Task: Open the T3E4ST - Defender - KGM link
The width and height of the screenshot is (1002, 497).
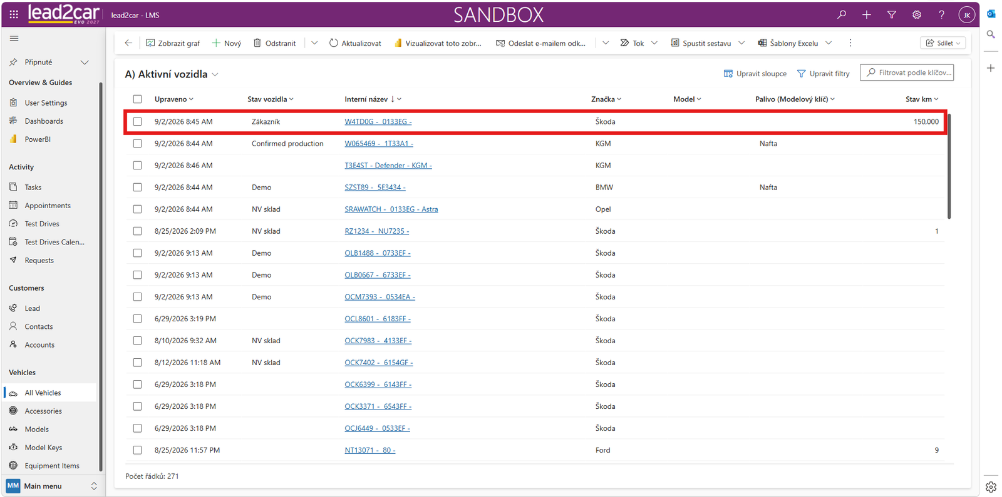Action: click(388, 166)
